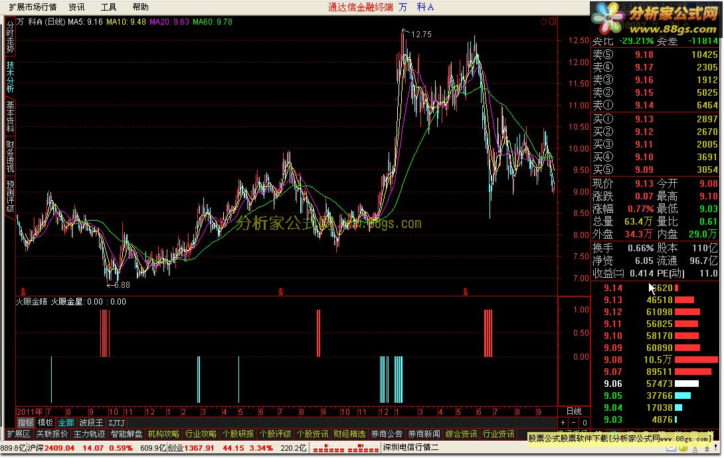The image size is (724, 458).
Task: Click the 卖⑤ 9.18 order row
Action: [x=655, y=55]
